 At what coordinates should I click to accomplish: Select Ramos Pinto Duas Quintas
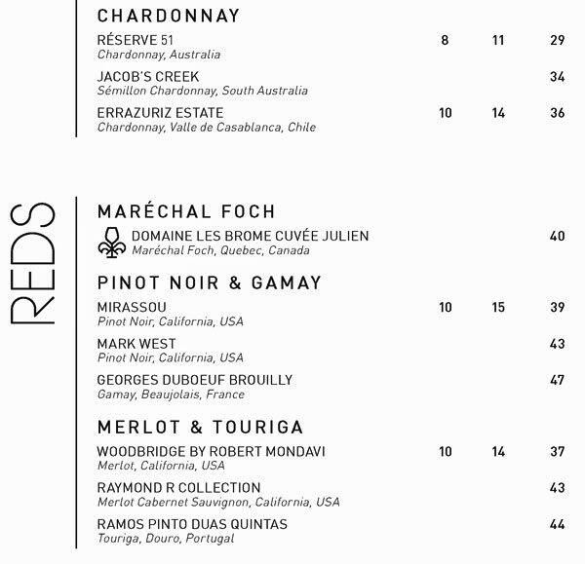[x=192, y=524]
